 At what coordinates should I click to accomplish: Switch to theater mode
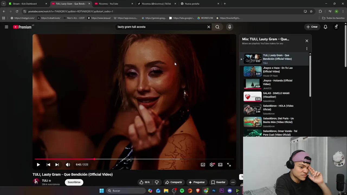220,164
